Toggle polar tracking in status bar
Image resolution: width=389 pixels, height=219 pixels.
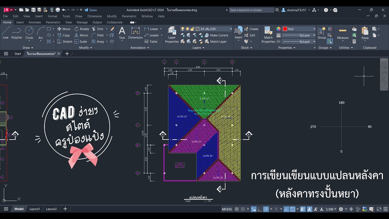(x=266, y=209)
